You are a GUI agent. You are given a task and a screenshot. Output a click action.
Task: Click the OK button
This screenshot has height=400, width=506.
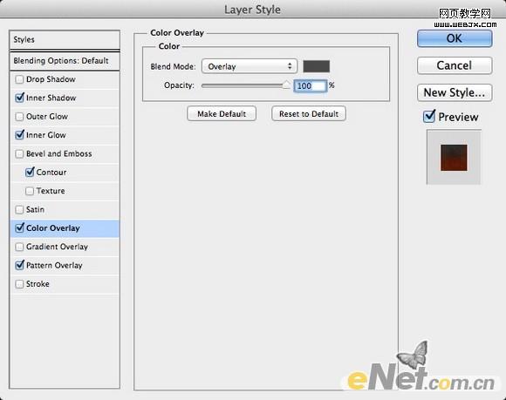[455, 38]
